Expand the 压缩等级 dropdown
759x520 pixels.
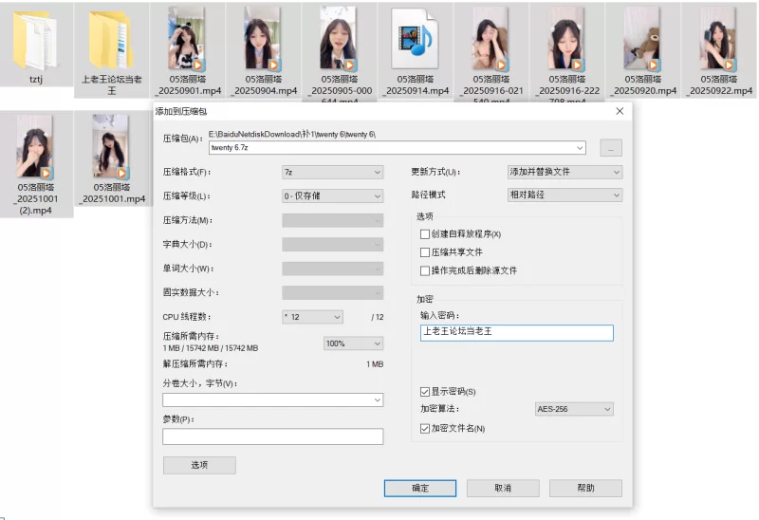(332, 196)
